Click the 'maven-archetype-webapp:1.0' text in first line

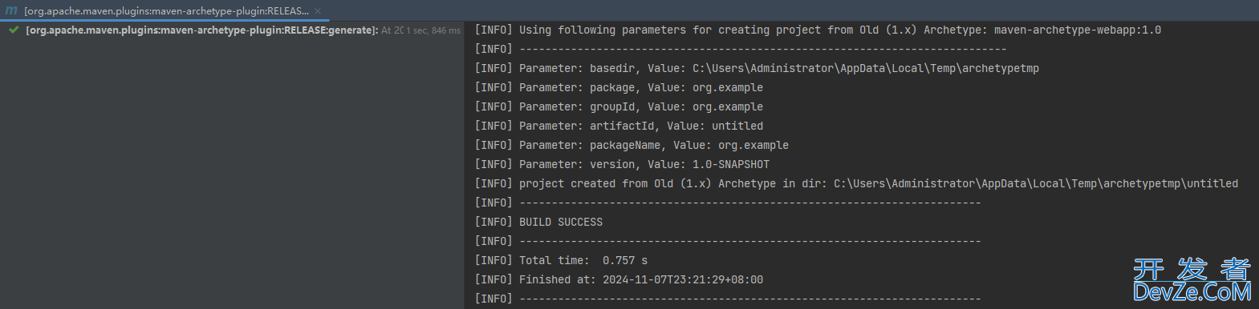[x=1078, y=30]
